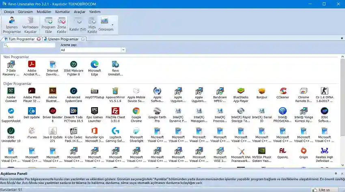
Task: Open Yardım menu
Action: (95, 12)
